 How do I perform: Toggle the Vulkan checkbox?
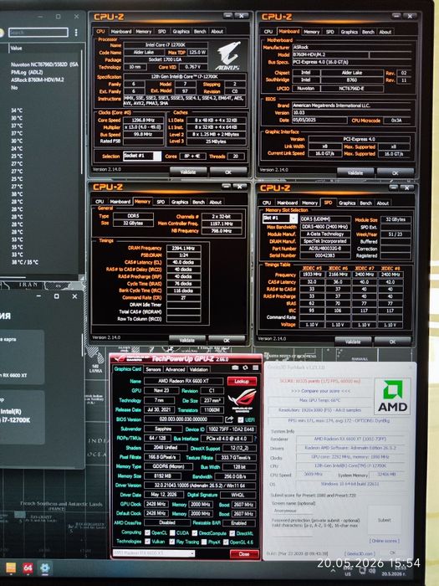click(x=148, y=541)
